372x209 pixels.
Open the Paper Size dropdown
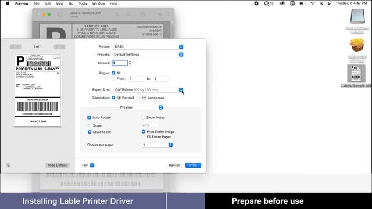point(148,90)
